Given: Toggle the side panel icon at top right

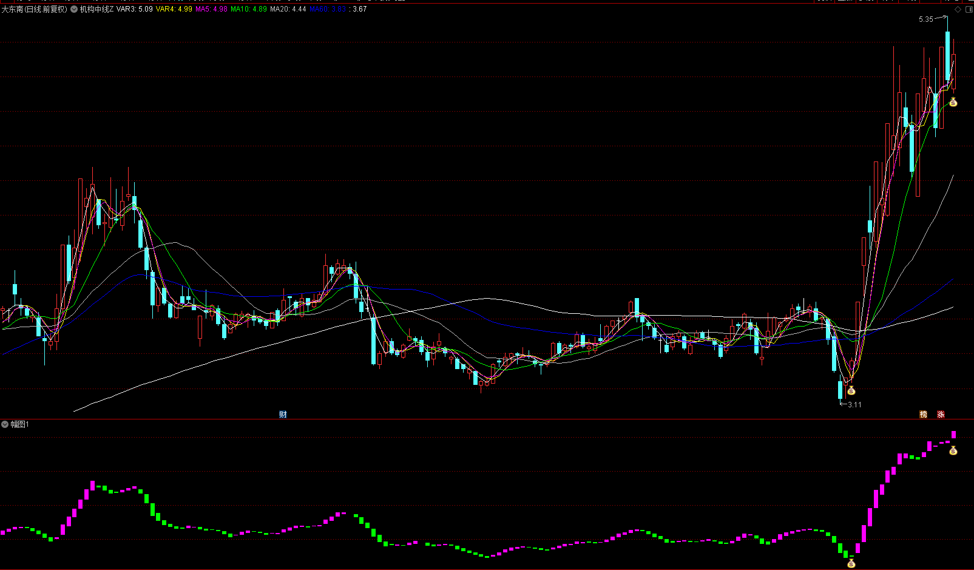Looking at the screenshot, I should pos(968,10).
